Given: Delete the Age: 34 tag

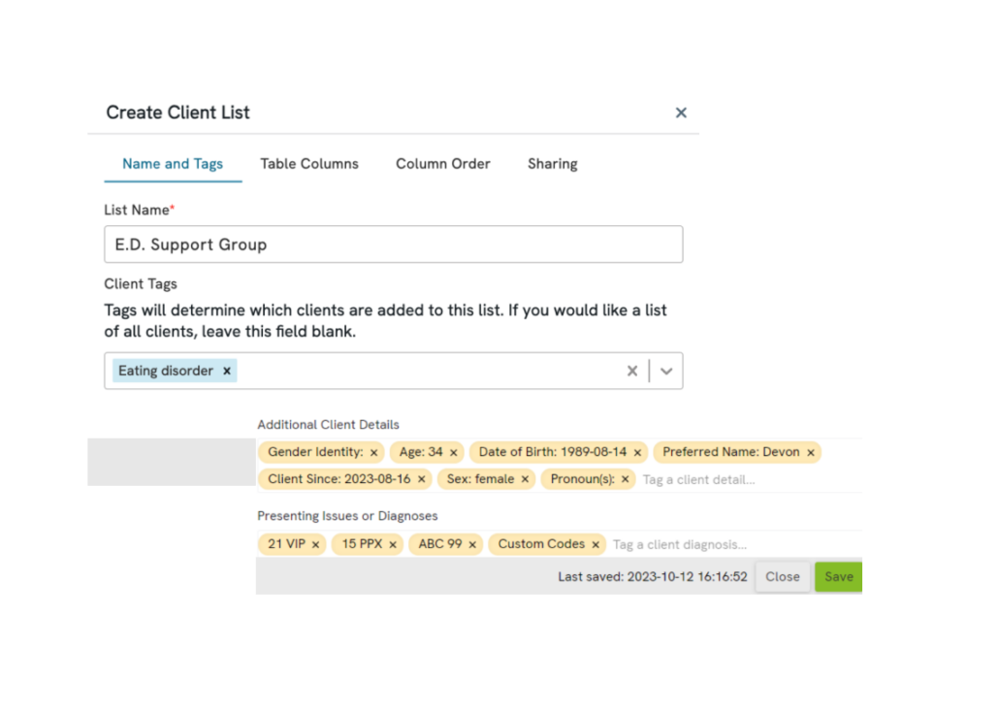Looking at the screenshot, I should [x=453, y=452].
